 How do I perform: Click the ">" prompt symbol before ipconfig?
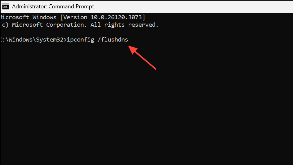click(x=65, y=40)
